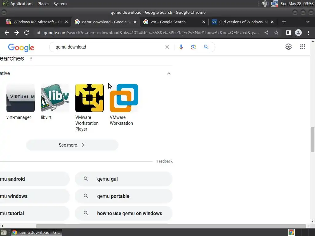Open libvirt thumbnail

click(55, 98)
